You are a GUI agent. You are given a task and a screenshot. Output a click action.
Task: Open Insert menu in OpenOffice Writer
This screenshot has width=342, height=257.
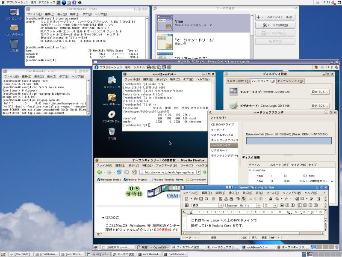tap(234, 193)
